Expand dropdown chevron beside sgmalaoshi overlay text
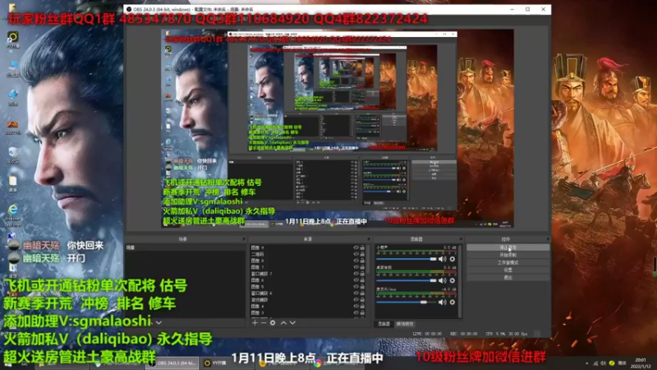 (159, 322)
